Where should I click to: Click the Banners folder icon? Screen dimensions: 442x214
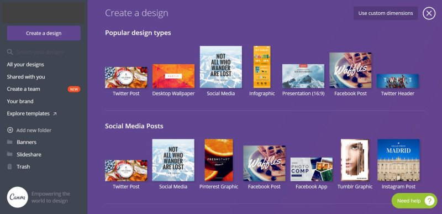10,142
